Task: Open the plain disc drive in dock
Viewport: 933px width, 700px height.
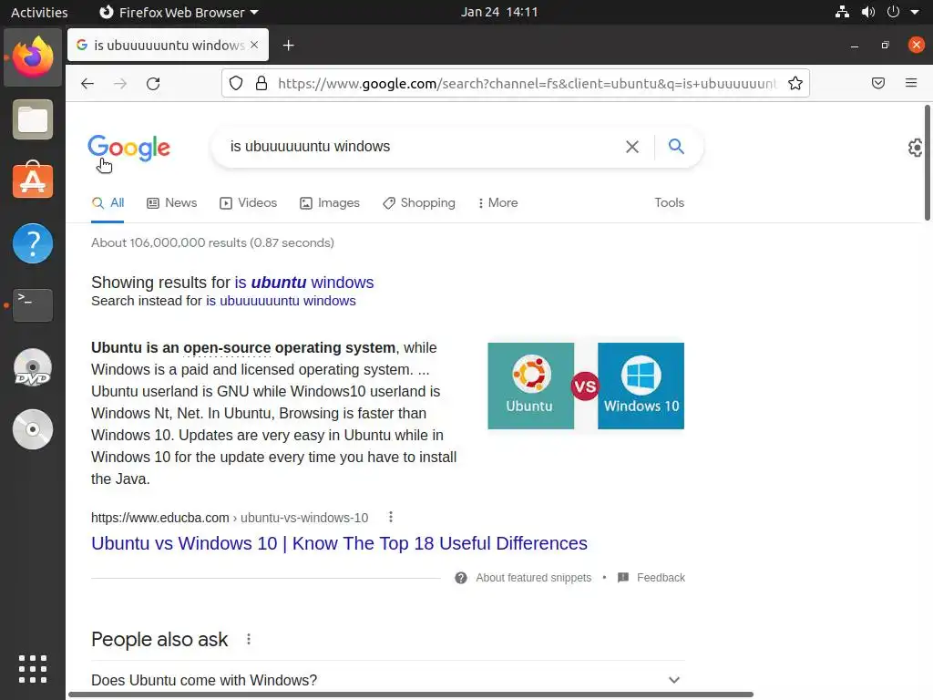Action: pos(33,429)
